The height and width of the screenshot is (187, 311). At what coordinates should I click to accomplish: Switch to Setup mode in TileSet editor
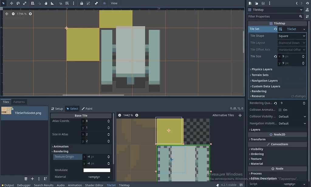[57, 109]
